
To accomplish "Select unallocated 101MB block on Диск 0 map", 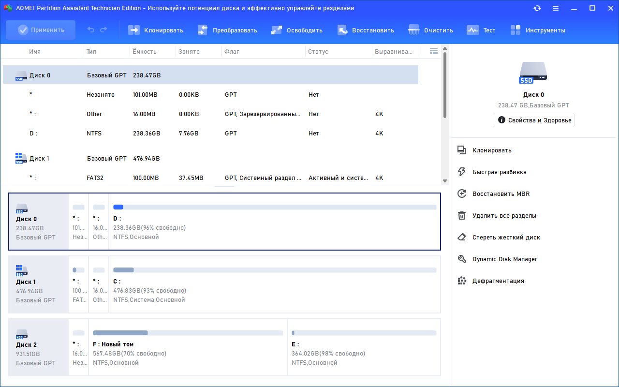I will (x=78, y=222).
